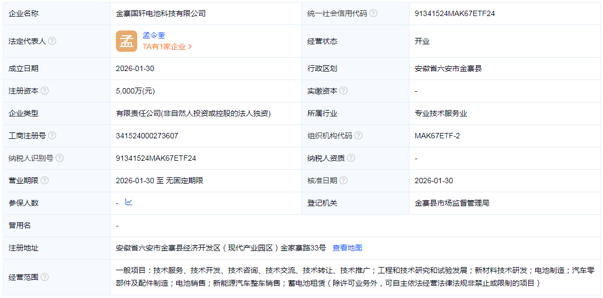The height and width of the screenshot is (298, 603).
Task: Click help icon beside 组织机构代码
Action: 358,136
